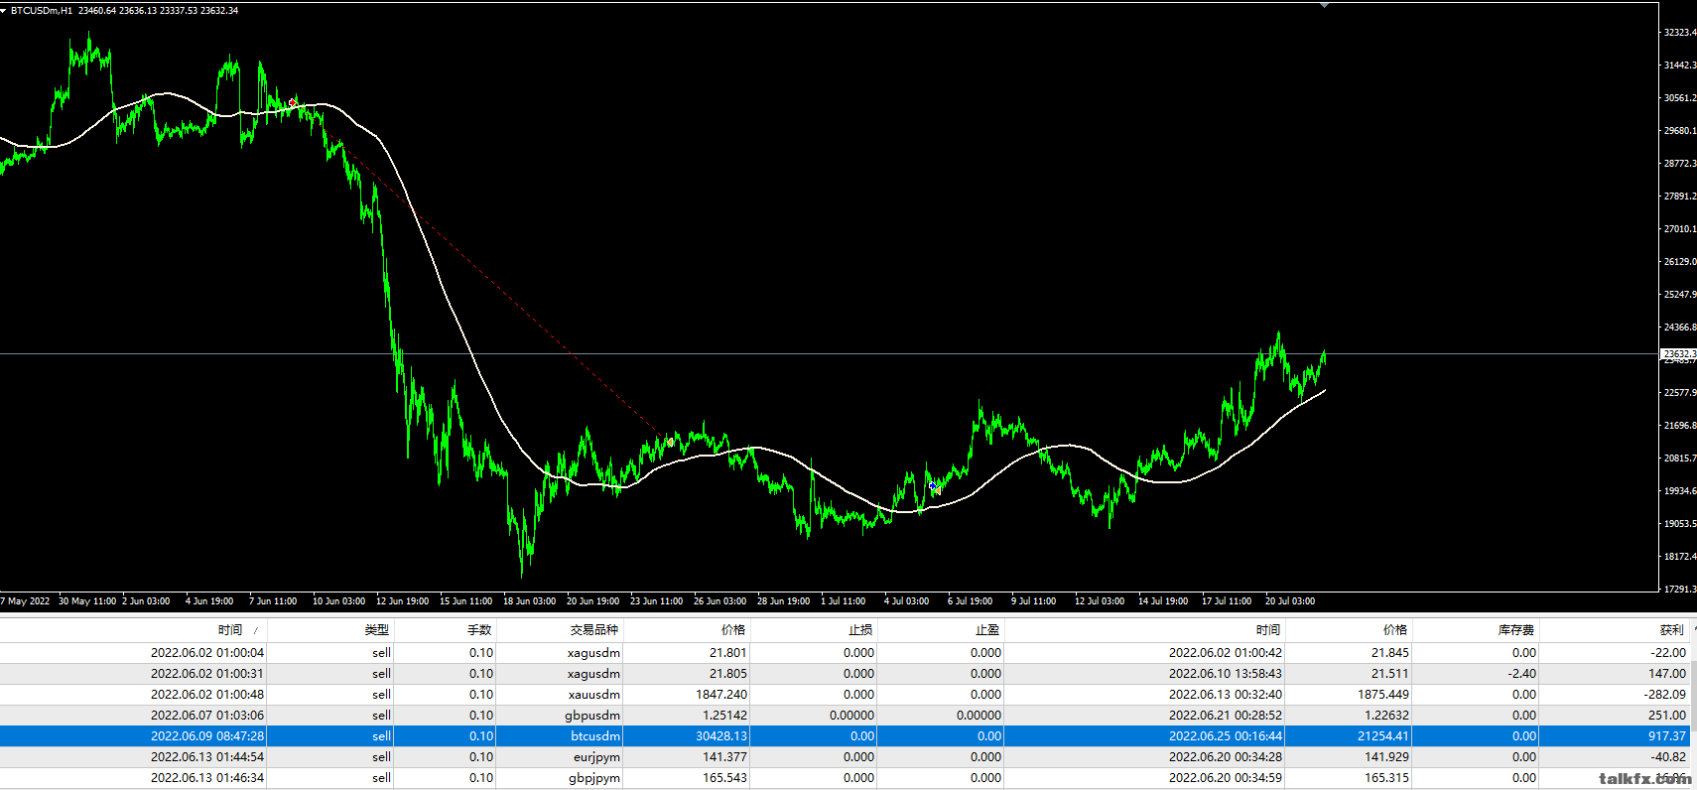
Task: Sort by the 价格 header next to 库存费
Action: coord(1395,629)
